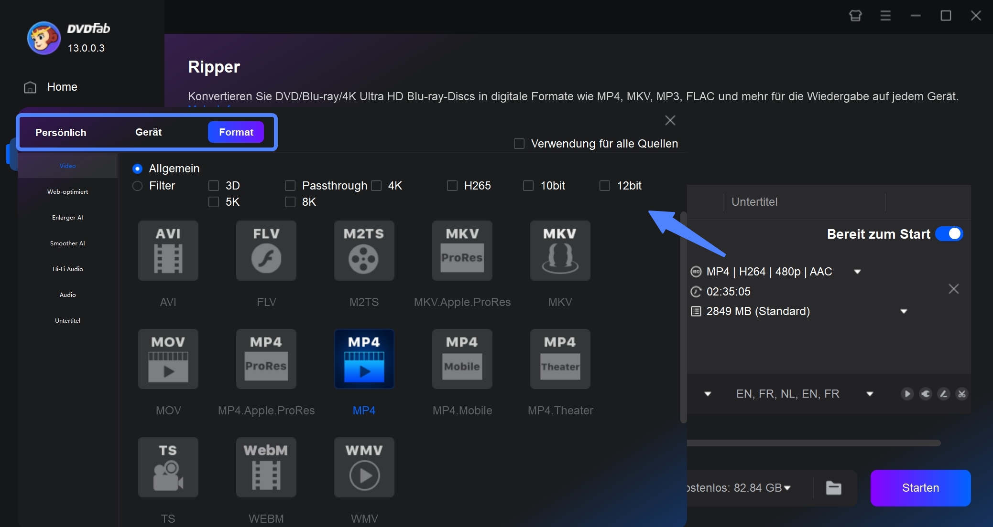Enable the H265 checkbox filter
993x527 pixels.
452,186
